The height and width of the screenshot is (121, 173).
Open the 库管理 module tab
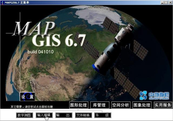click(99, 105)
